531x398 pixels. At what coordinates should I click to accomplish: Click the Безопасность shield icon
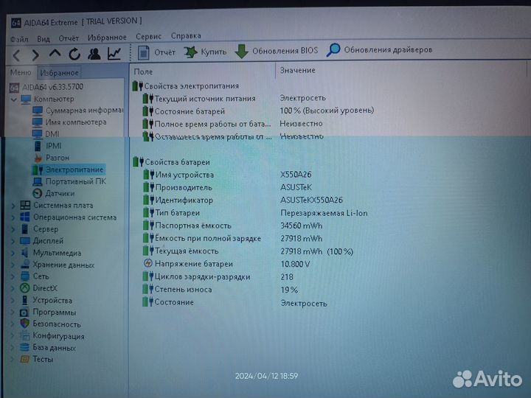[x=24, y=324]
